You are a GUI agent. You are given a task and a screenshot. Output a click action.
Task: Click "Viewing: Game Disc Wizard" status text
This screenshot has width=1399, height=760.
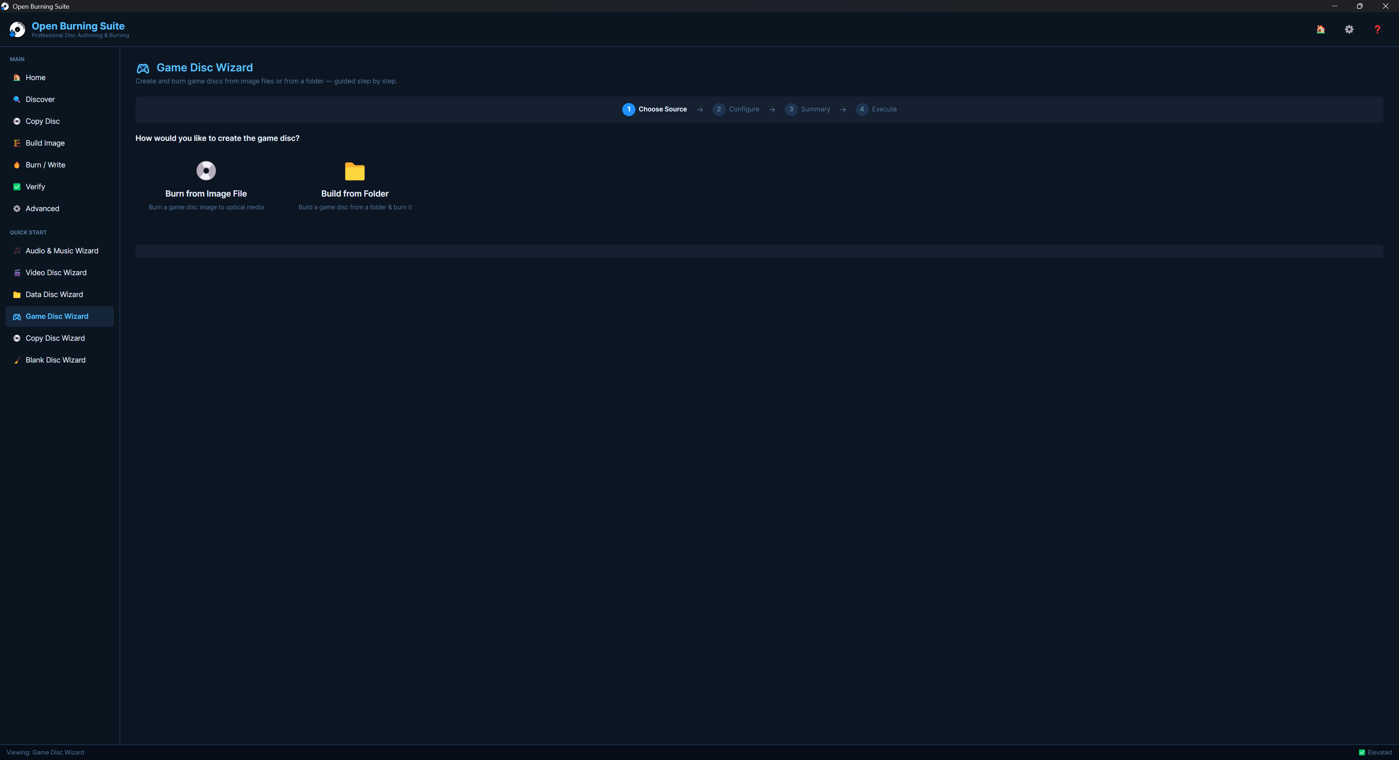(x=45, y=752)
